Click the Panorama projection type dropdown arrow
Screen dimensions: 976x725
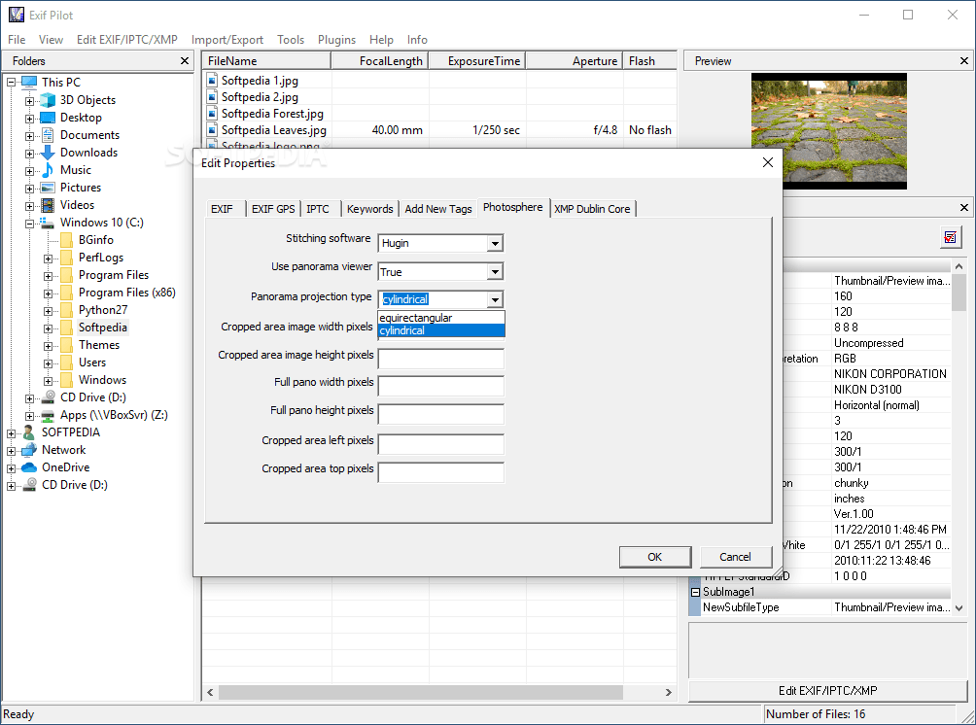click(x=495, y=300)
